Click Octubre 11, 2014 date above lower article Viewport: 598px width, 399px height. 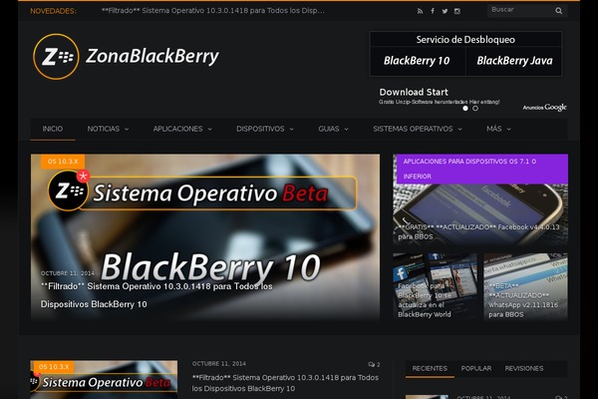pos(219,364)
